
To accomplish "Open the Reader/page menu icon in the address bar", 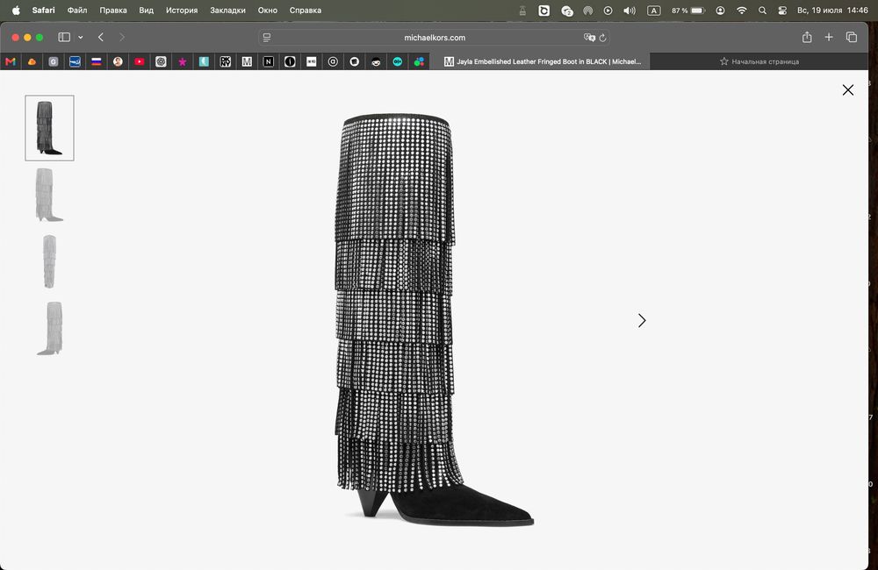I will tap(267, 38).
